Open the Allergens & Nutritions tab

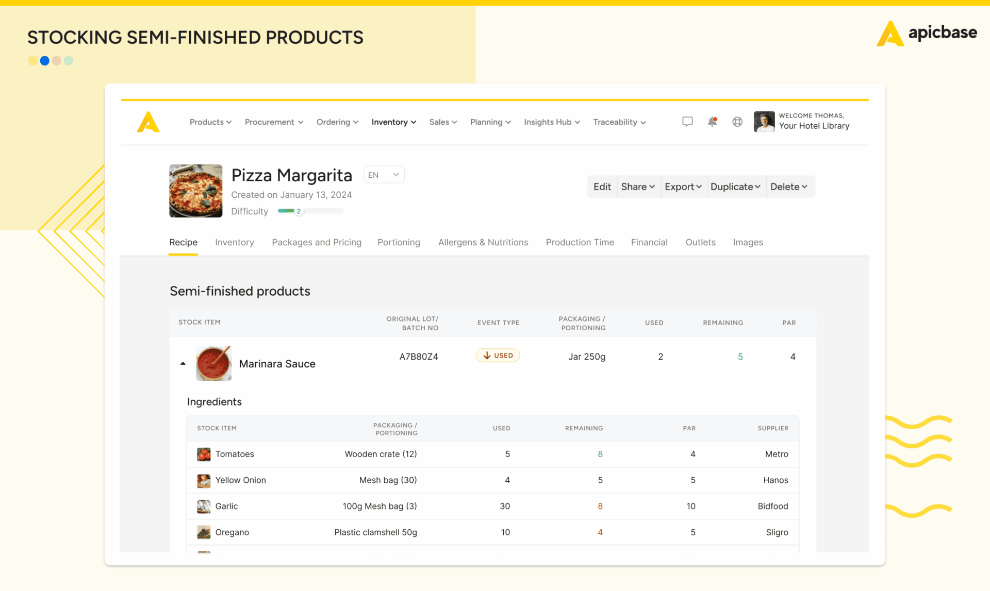483,242
